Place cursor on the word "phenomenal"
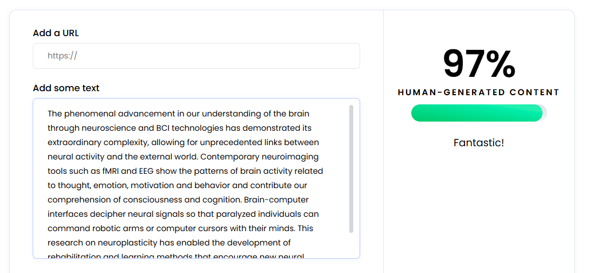589x273 pixels. (x=87, y=114)
